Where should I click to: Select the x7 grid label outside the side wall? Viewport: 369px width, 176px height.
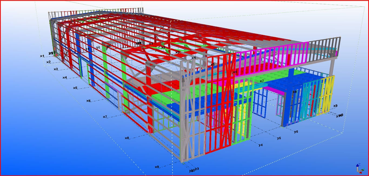pyautogui.click(x=105, y=117)
